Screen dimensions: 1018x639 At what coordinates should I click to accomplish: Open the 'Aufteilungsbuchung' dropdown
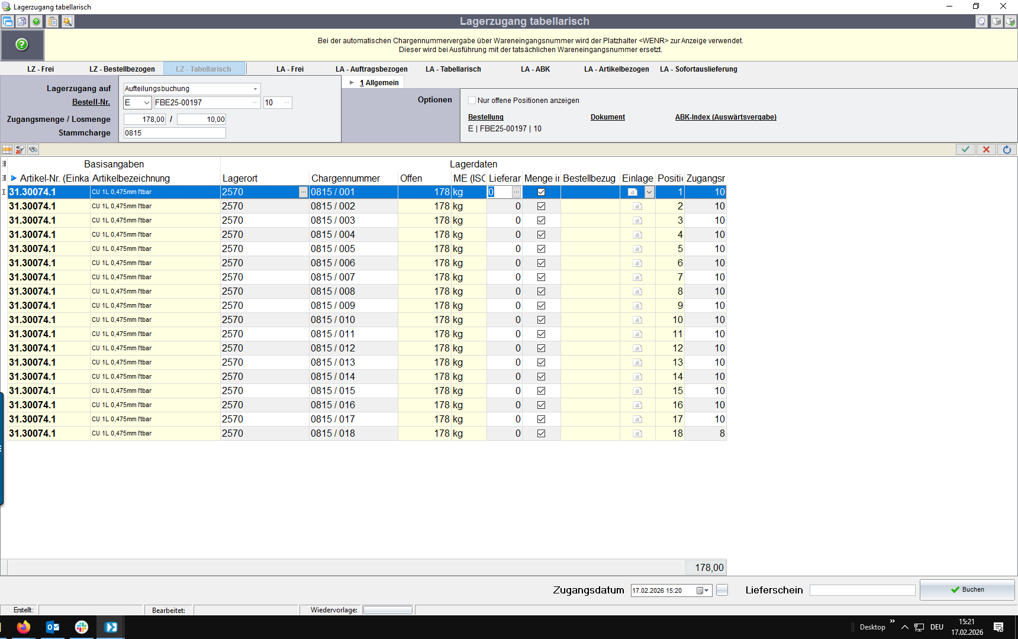255,89
